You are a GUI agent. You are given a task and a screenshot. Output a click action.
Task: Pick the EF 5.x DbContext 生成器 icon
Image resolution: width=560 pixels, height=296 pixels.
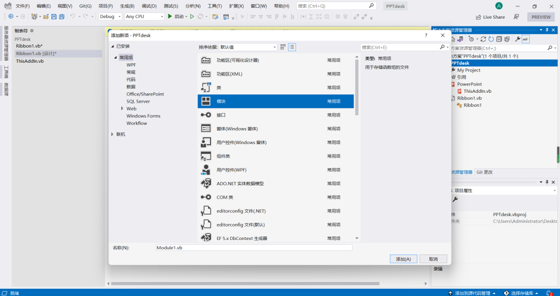coord(205,237)
